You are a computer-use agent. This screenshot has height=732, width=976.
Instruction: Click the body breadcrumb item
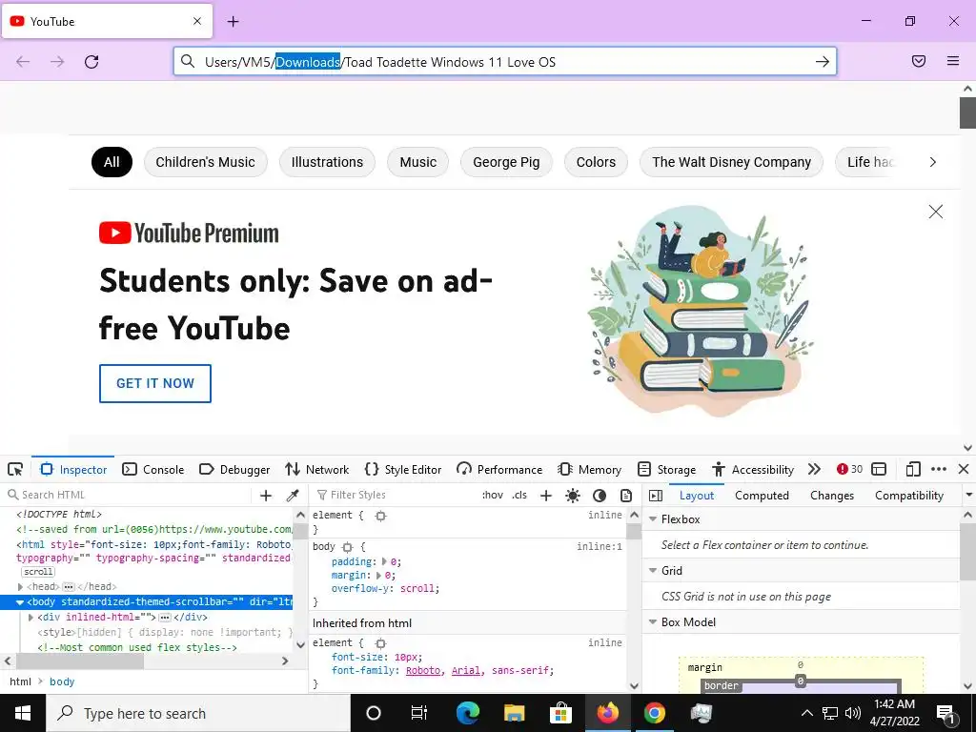[x=62, y=681]
